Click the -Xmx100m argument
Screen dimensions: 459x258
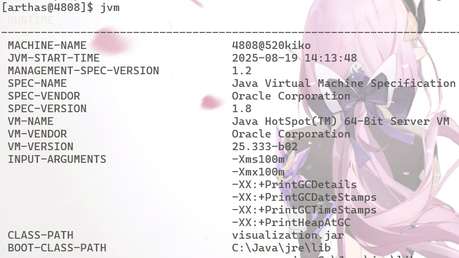coord(258,172)
